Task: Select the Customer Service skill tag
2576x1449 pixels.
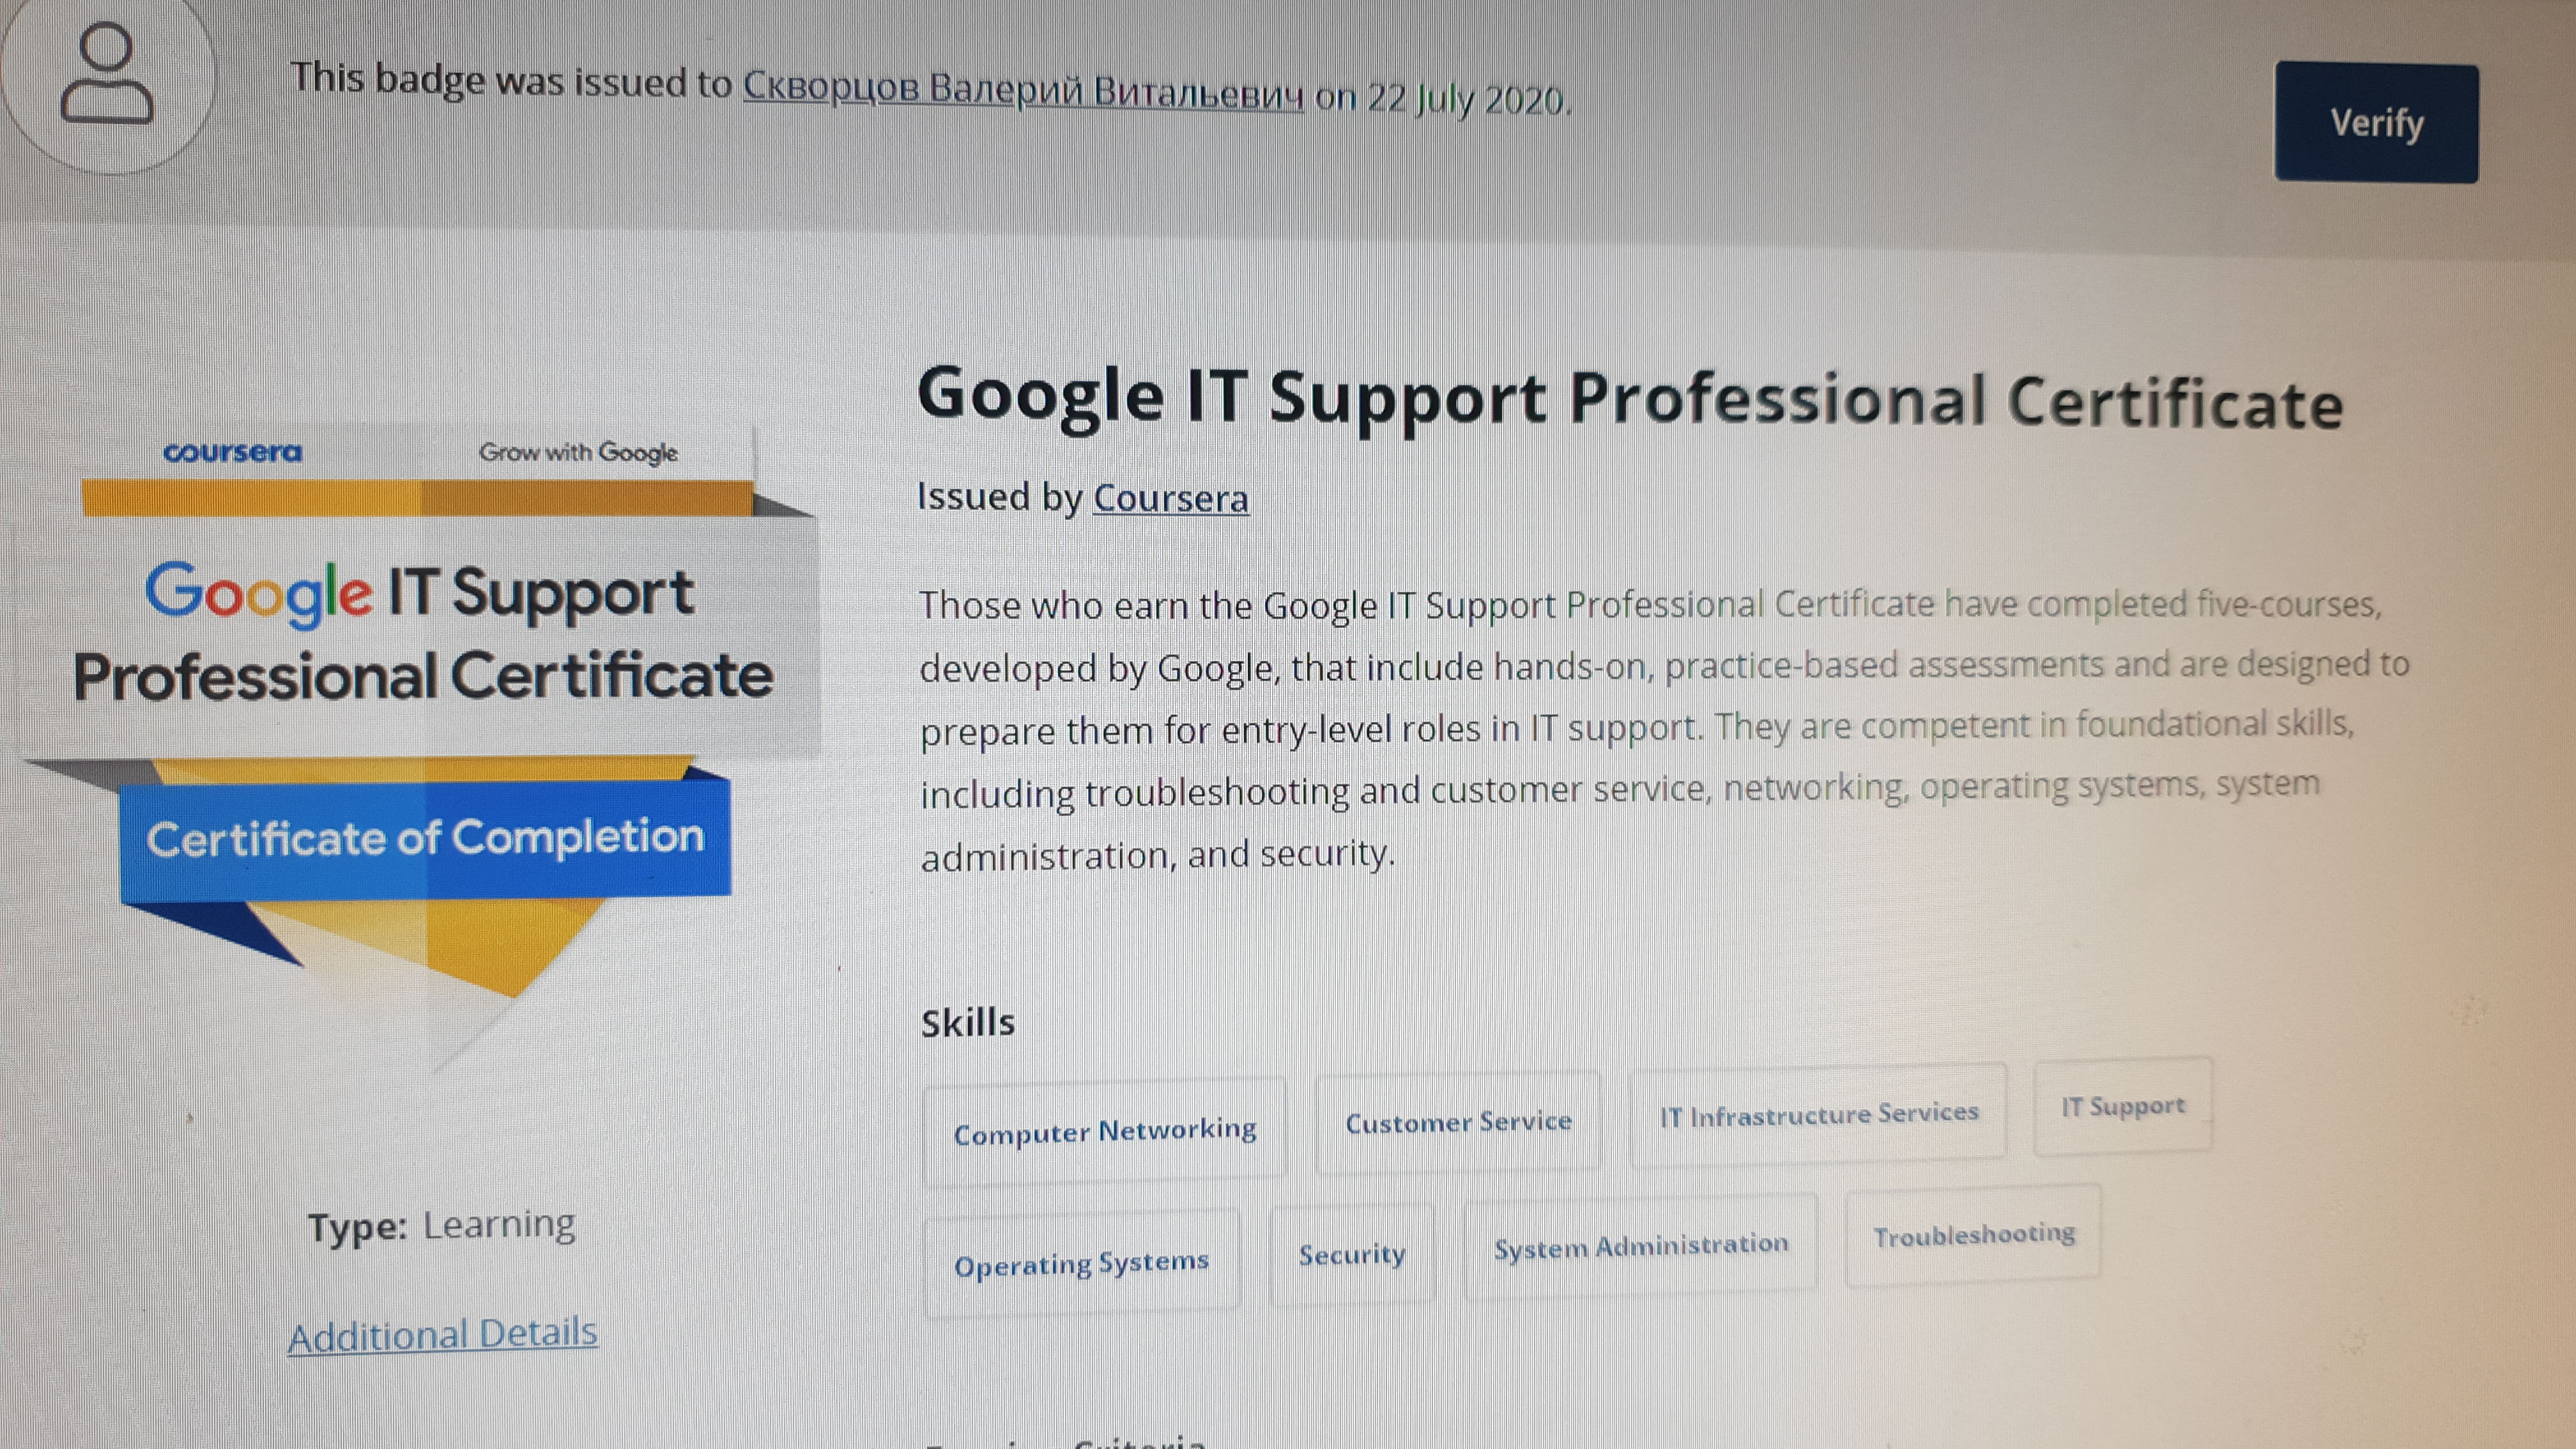Action: tap(1458, 1122)
